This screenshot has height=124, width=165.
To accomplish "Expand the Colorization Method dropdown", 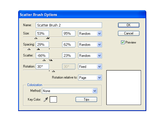I will [x=70, y=91].
